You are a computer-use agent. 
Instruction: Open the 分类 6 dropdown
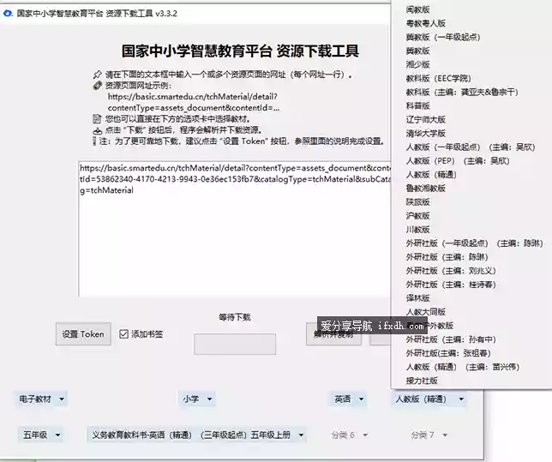pyautogui.click(x=349, y=435)
